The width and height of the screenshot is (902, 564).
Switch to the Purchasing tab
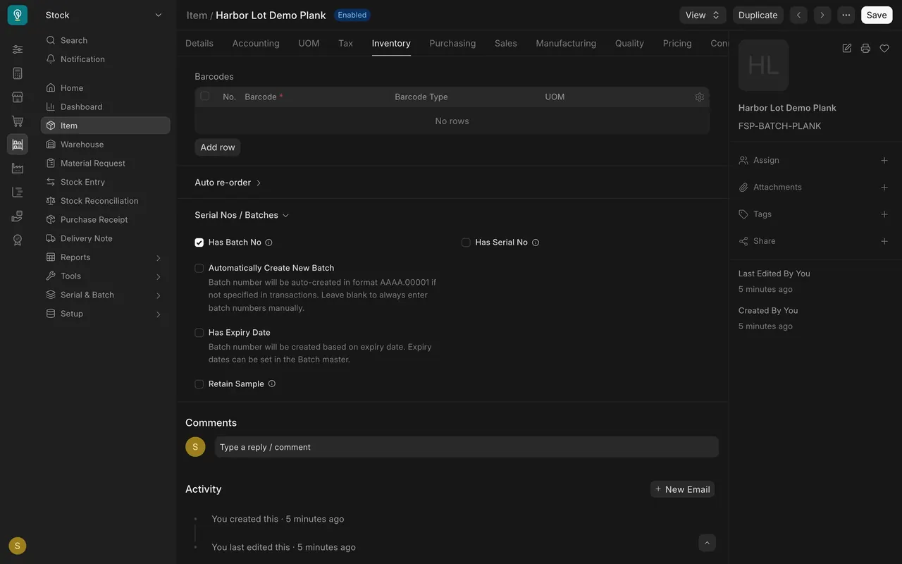coord(452,43)
